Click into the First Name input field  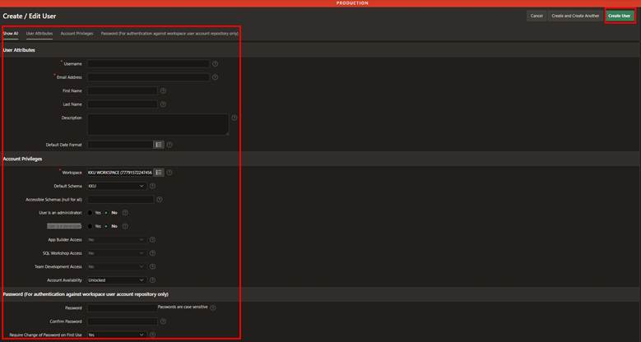tap(123, 90)
